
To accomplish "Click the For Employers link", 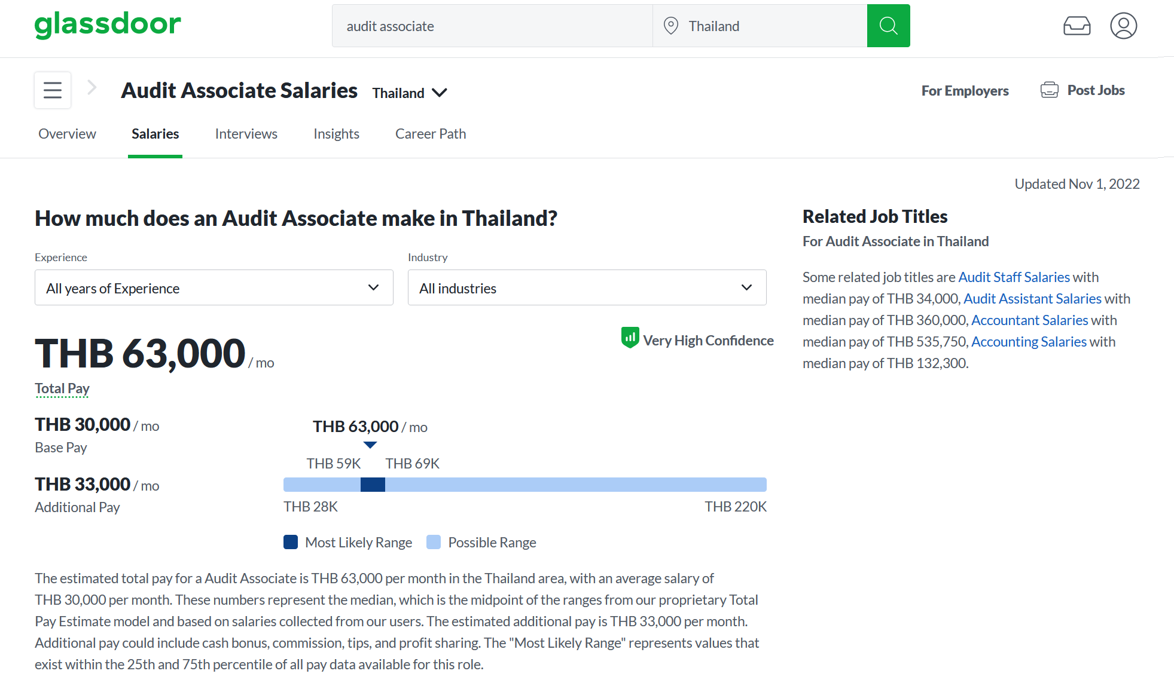I will tap(965, 91).
